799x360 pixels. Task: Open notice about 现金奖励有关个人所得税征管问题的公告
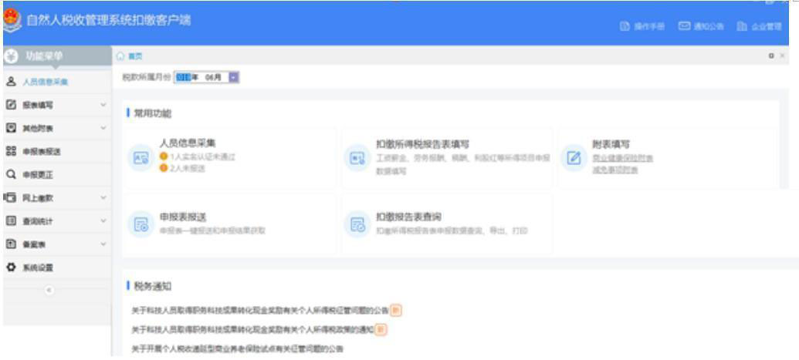pyautogui.click(x=261, y=310)
